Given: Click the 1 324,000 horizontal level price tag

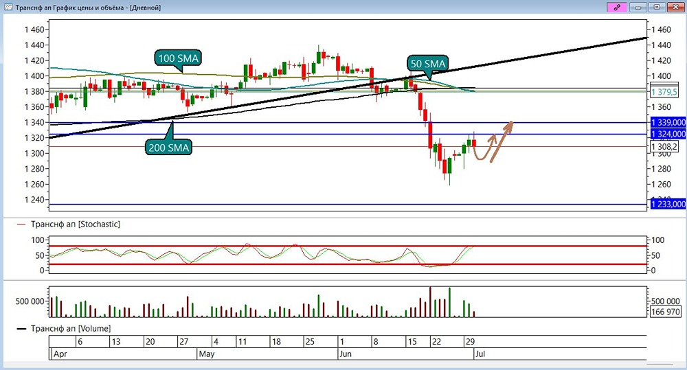Looking at the screenshot, I should [668, 134].
